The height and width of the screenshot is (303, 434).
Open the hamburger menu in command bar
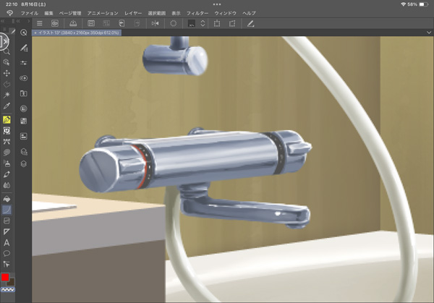coord(40,23)
